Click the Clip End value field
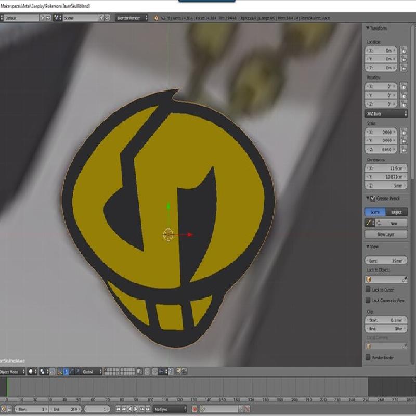Viewport: 416px width, 416px height. click(386, 329)
